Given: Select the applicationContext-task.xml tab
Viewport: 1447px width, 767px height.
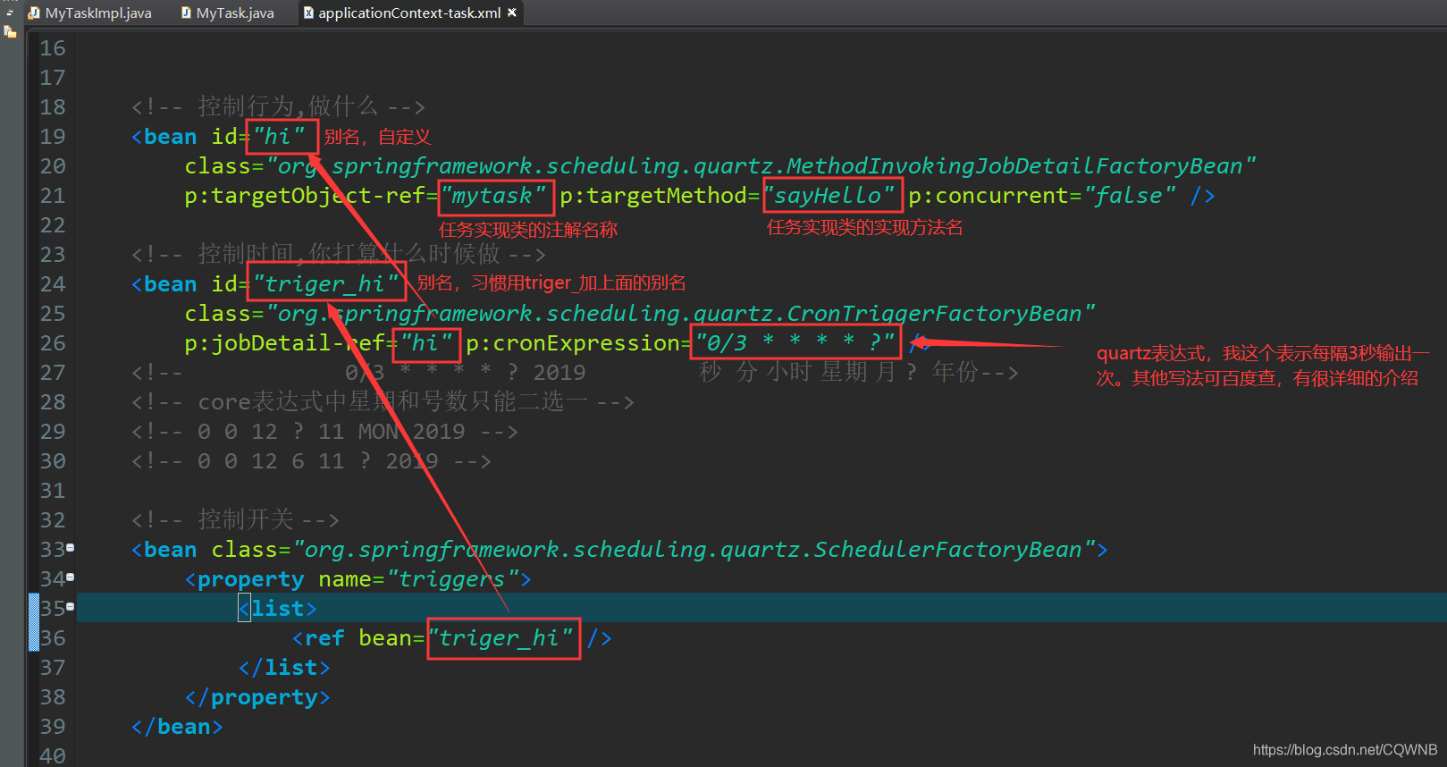Looking at the screenshot, I should point(408,13).
